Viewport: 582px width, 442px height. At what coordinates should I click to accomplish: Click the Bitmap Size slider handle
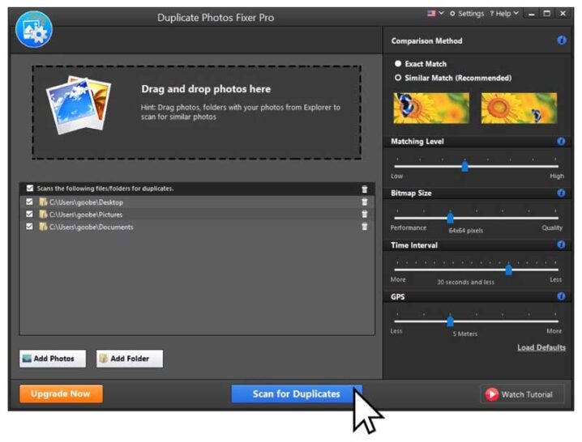[x=450, y=218]
